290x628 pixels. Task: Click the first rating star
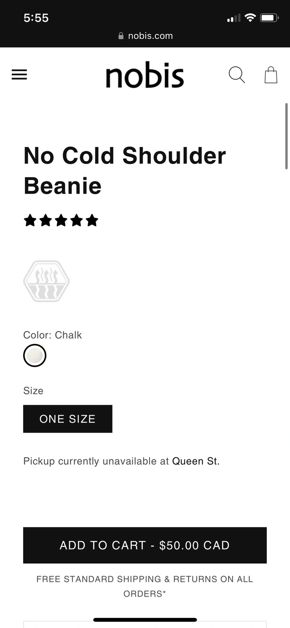point(30,220)
